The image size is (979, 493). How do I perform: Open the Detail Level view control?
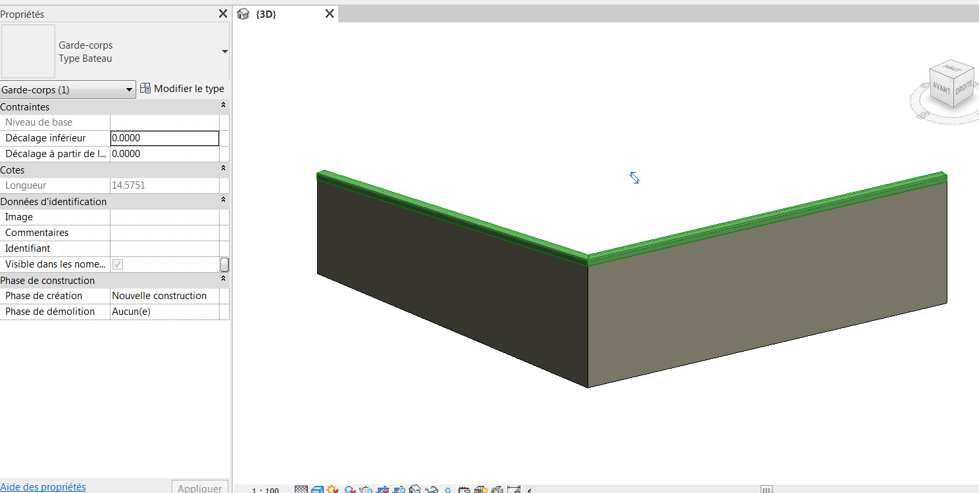point(301,490)
